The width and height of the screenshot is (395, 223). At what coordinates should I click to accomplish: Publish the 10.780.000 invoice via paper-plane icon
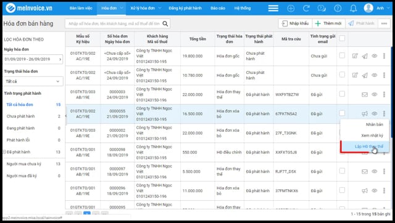365,75
